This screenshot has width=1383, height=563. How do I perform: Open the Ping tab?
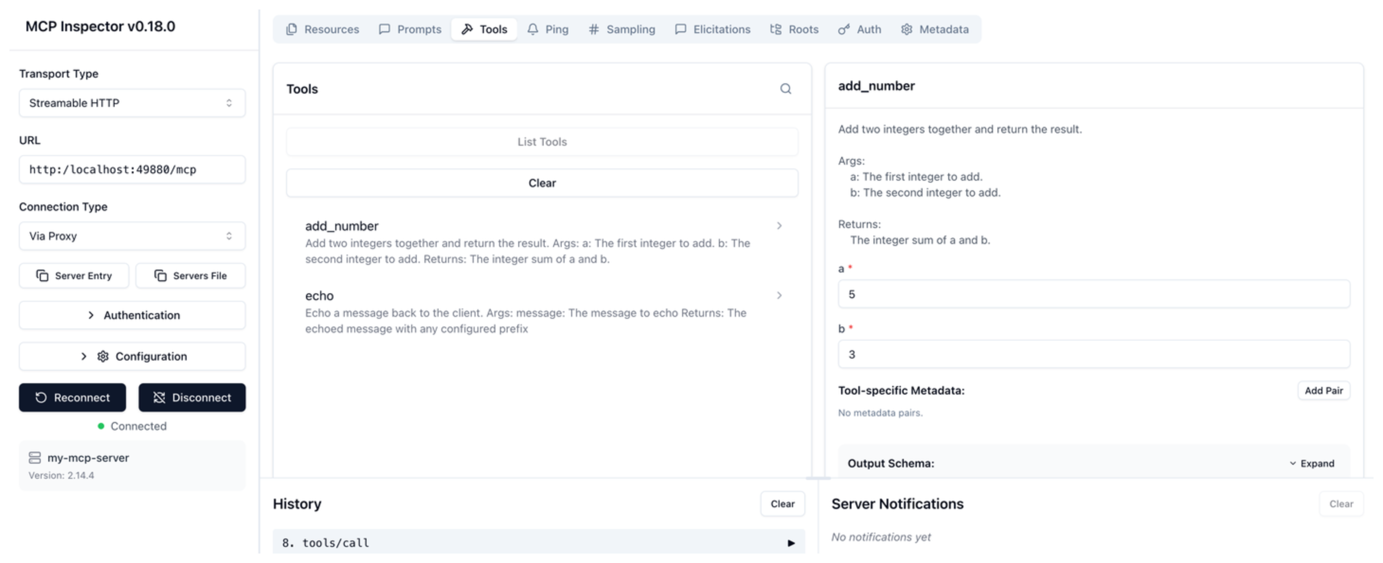pyautogui.click(x=548, y=29)
